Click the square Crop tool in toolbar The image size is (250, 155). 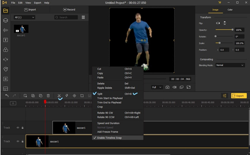click(82, 96)
